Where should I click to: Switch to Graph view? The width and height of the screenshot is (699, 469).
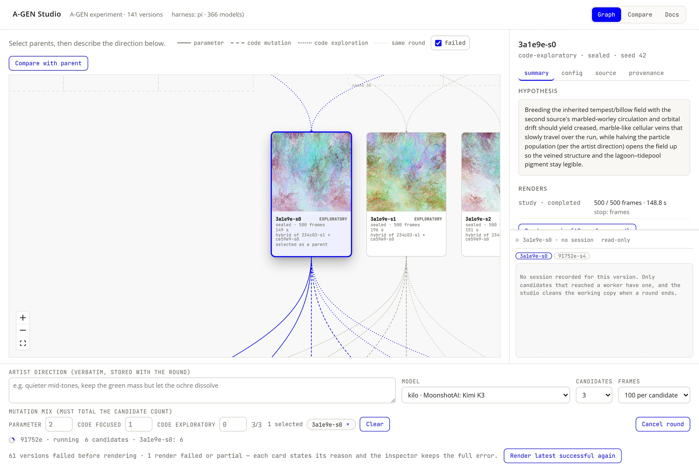606,15
